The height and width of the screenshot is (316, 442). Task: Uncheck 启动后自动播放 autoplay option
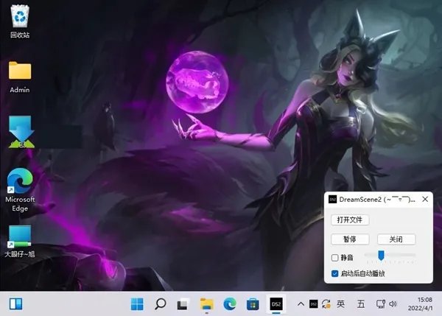(335, 273)
